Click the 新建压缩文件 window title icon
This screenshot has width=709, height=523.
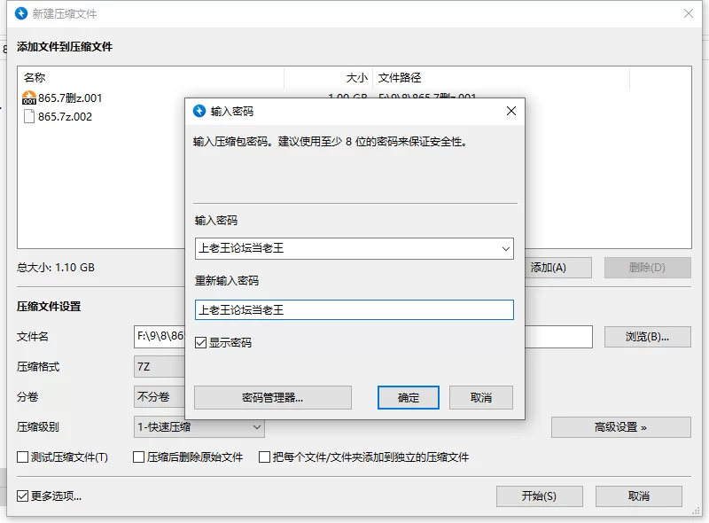click(21, 13)
